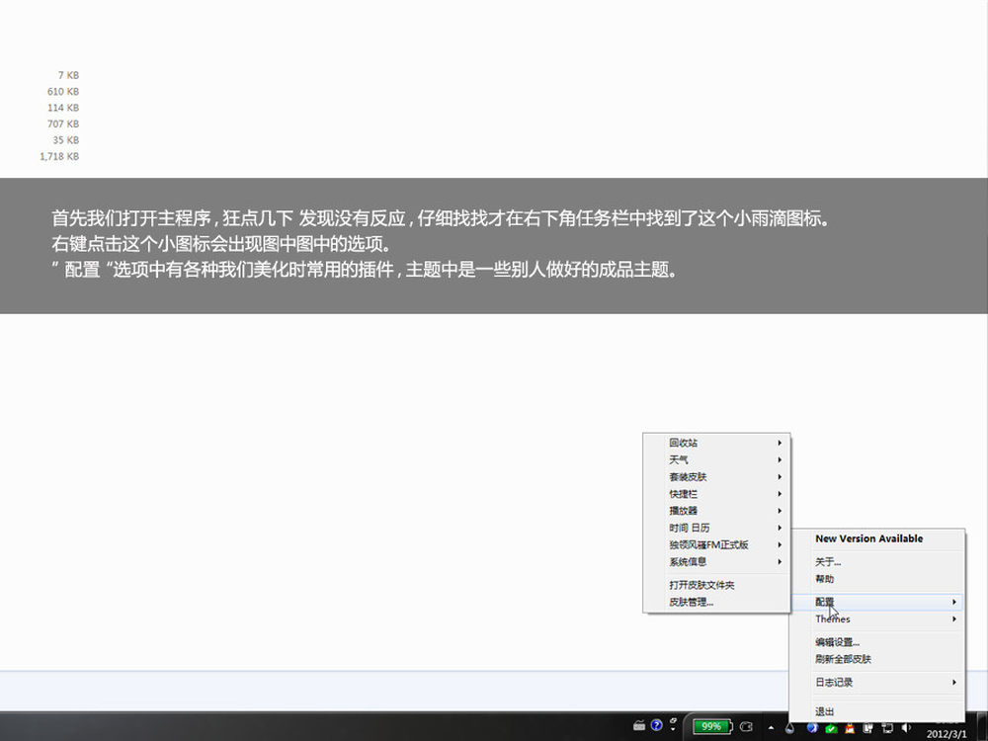This screenshot has width=988, height=741.
Task: Click the green shield checkmark tray icon
Action: [x=831, y=727]
